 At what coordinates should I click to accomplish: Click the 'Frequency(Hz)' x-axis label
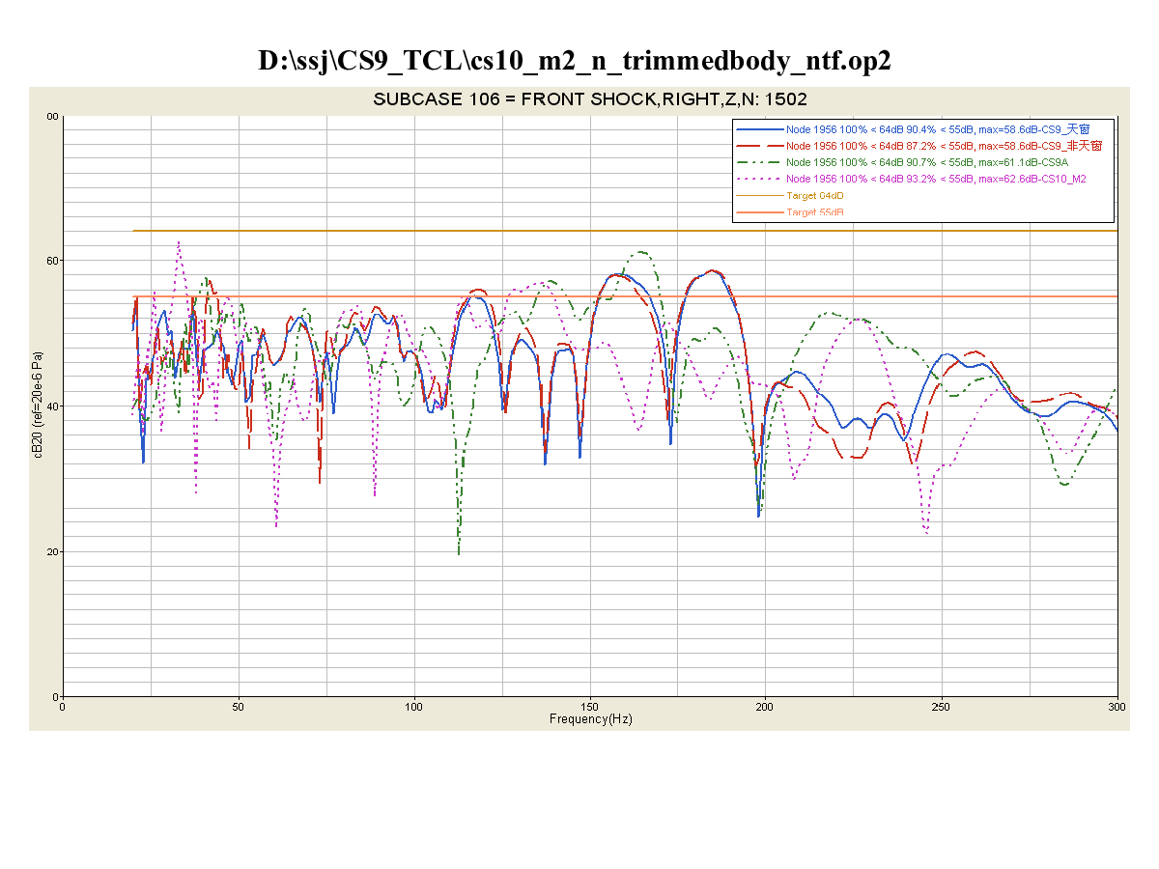click(x=590, y=719)
